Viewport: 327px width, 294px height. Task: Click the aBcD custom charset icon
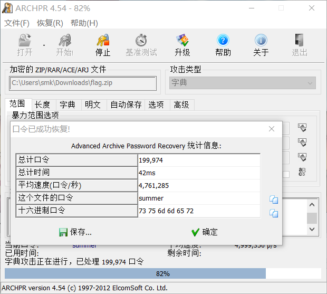[x=302, y=172]
